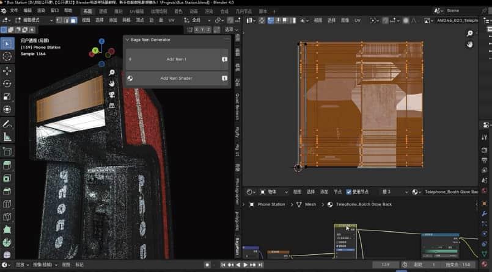The width and height of the screenshot is (492, 272).
Task: Enable face select mode
Action: (x=73, y=20)
